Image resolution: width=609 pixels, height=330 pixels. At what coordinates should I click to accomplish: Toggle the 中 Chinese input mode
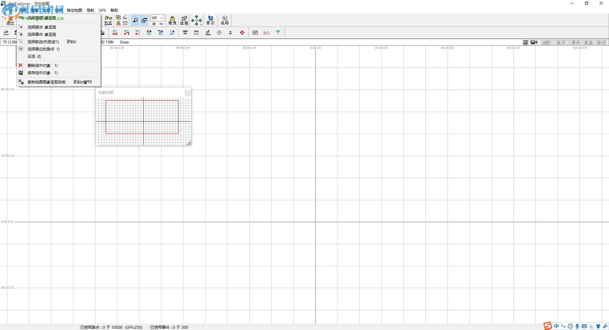tap(556, 326)
